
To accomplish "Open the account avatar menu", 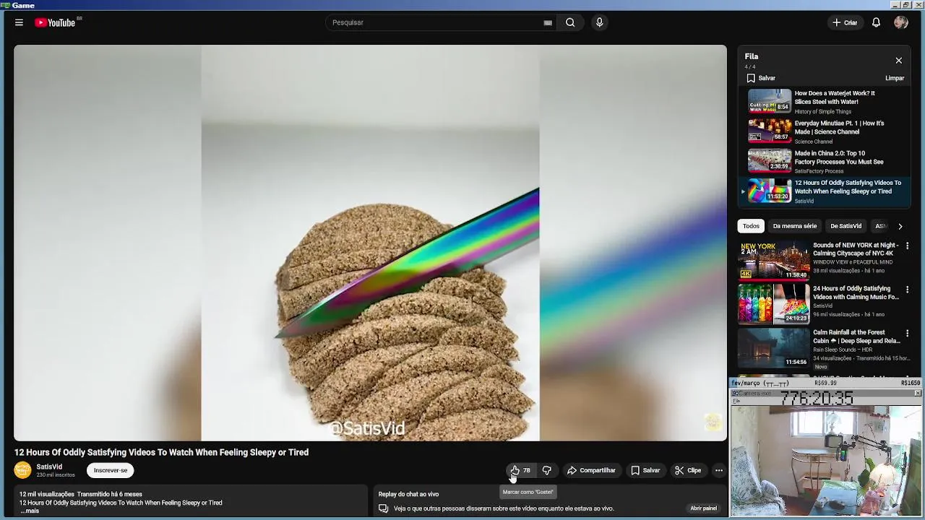I will click(901, 22).
